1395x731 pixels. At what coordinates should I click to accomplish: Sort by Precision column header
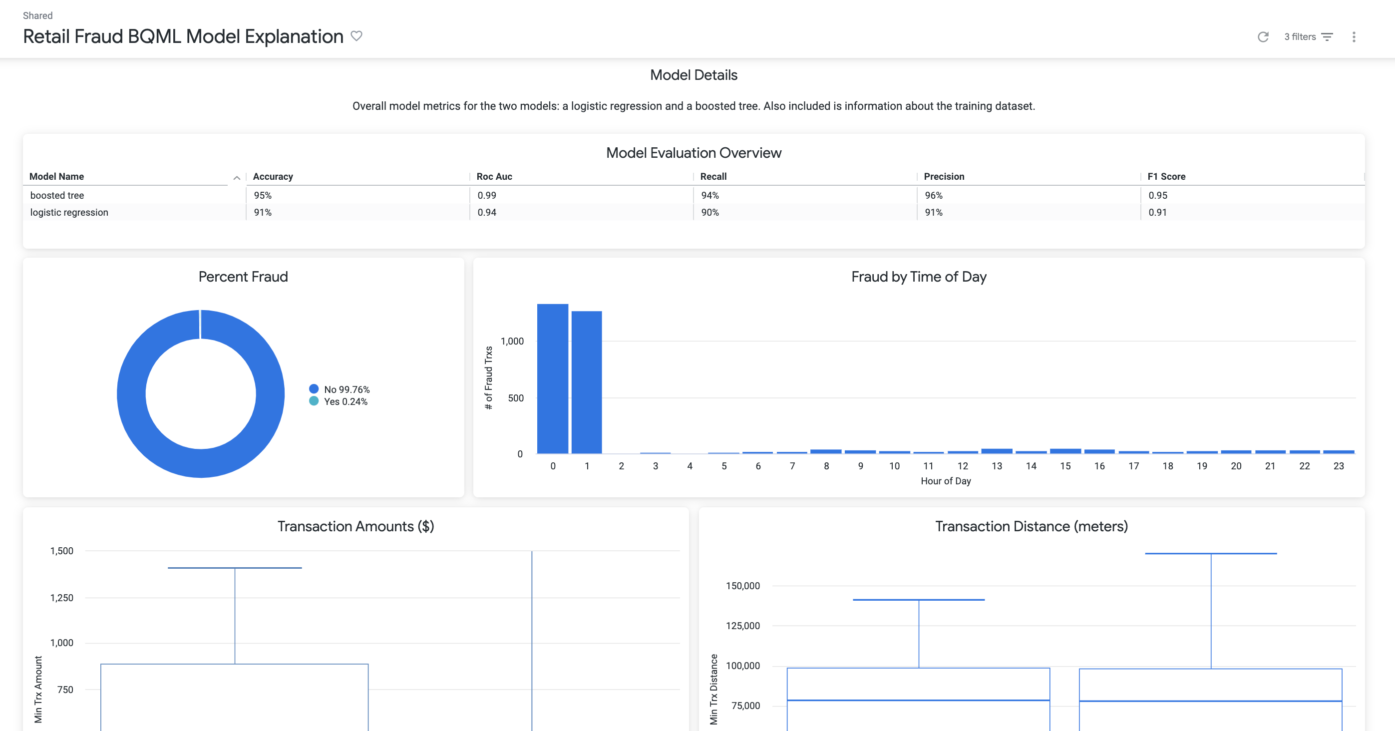pos(943,177)
